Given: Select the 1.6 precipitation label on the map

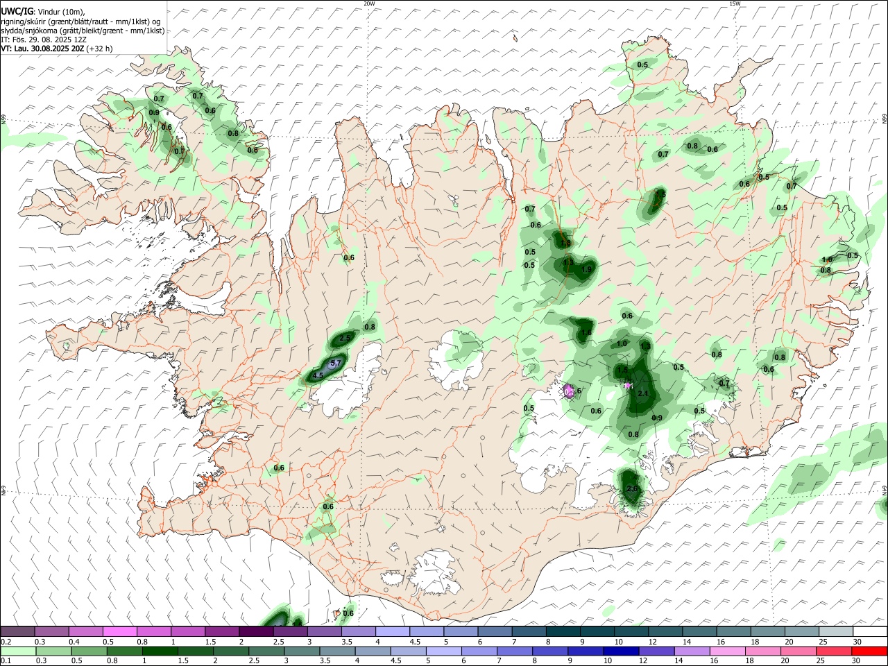Looking at the screenshot, I should pyautogui.click(x=586, y=333).
